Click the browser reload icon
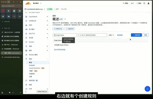Screen dimensions: 153x99 coord(21,2)
